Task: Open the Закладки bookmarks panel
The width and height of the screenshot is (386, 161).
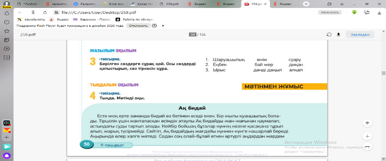Action: 360,35
